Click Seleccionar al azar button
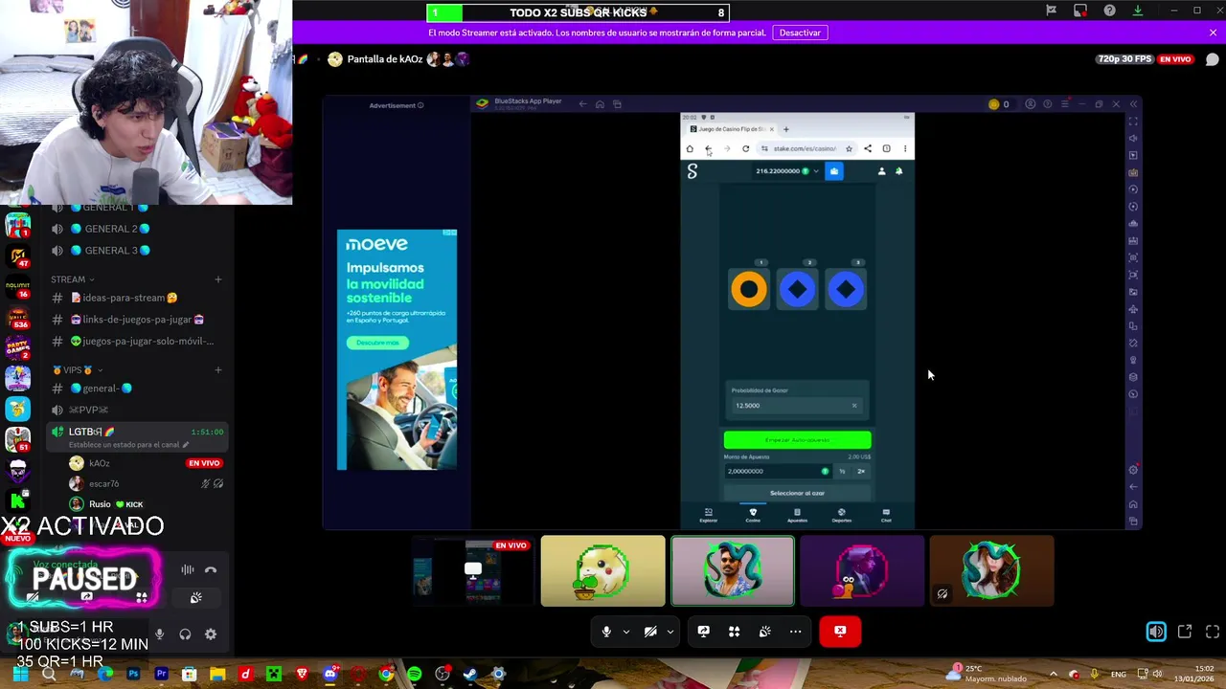This screenshot has height=689, width=1226. (797, 493)
